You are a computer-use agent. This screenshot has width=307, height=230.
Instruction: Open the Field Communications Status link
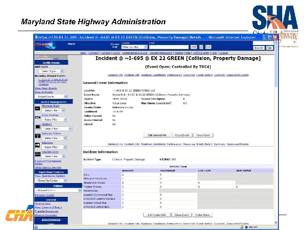click(x=48, y=162)
